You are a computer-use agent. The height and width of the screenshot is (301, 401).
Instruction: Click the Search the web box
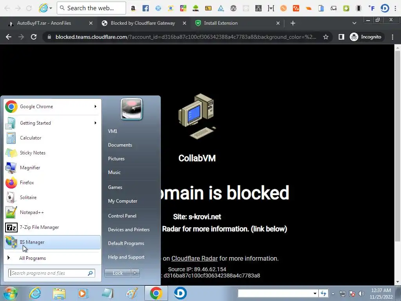(91, 8)
